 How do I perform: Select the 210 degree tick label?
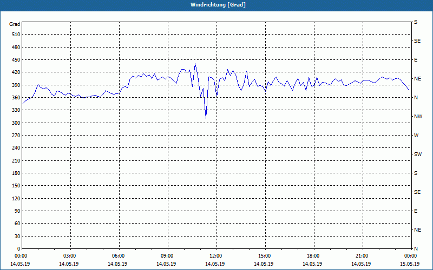coord(16,160)
